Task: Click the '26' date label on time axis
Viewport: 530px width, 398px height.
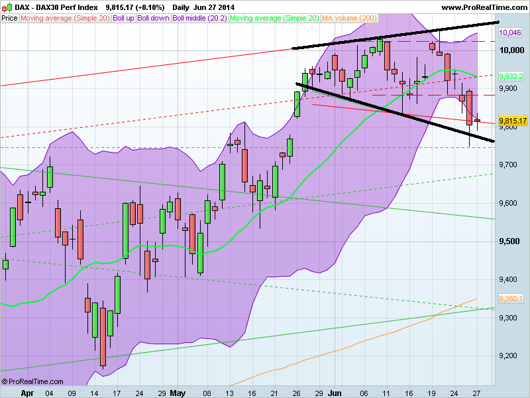Action: coord(296,393)
